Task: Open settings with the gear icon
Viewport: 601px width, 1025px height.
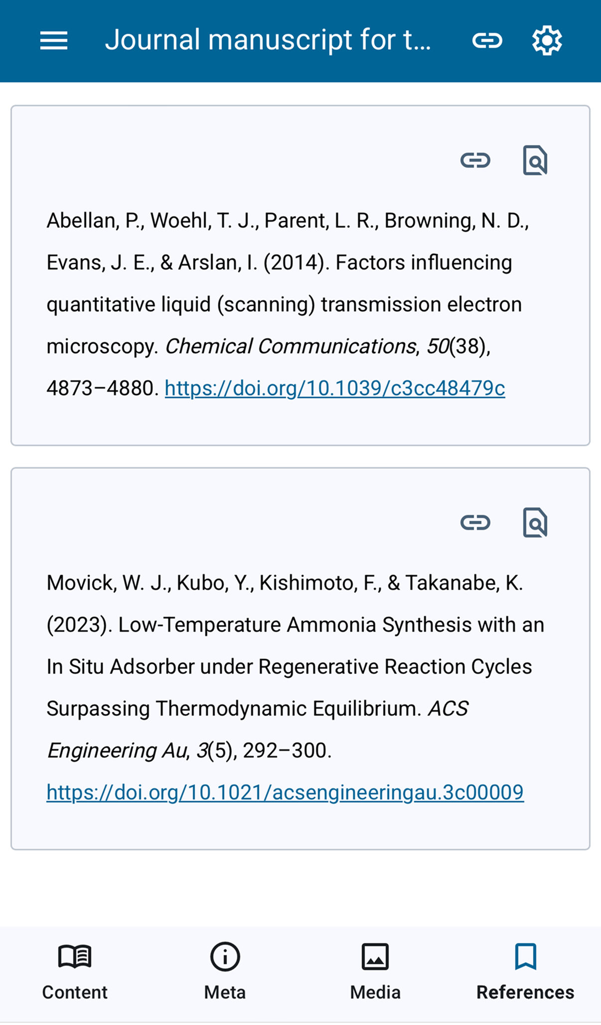Action: 547,40
